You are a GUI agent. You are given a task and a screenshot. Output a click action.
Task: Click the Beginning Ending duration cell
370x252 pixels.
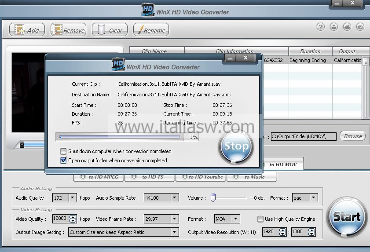point(308,60)
